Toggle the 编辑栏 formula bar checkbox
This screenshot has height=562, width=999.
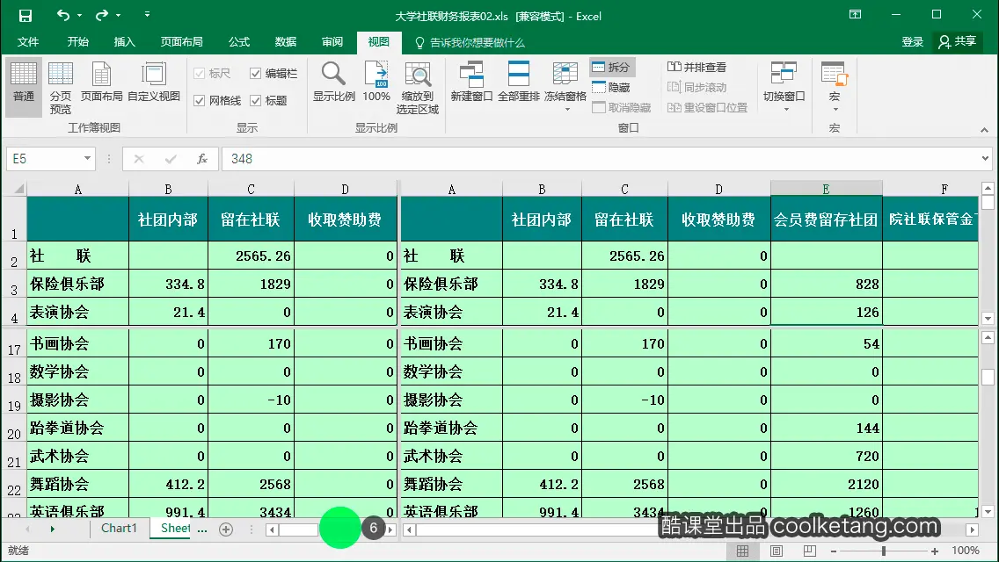coord(274,73)
